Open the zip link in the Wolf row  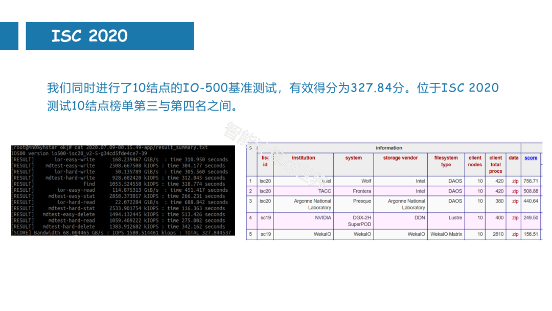(x=515, y=181)
